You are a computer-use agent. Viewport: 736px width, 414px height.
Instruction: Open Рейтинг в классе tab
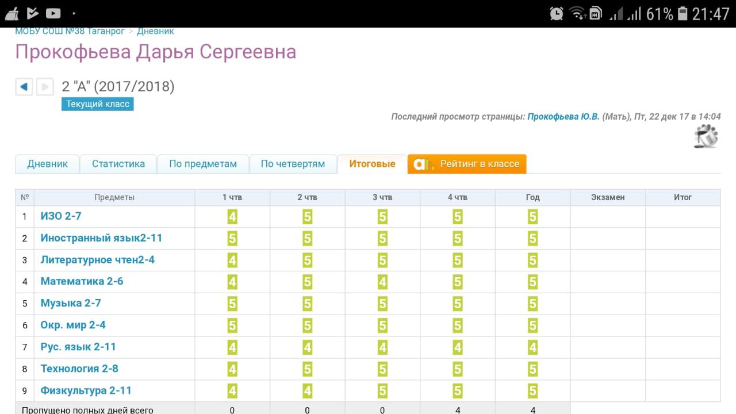pyautogui.click(x=467, y=164)
